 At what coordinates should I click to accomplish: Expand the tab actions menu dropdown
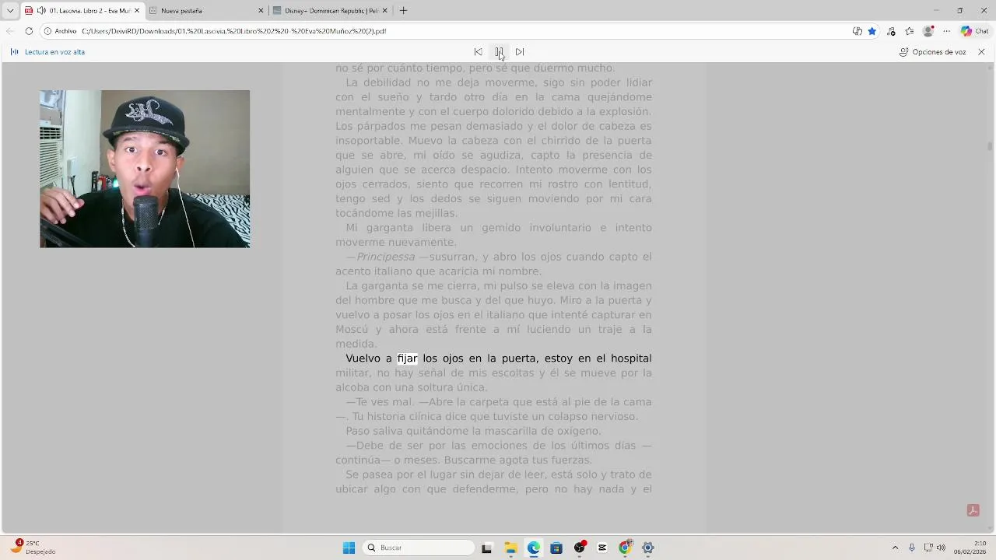[10, 11]
